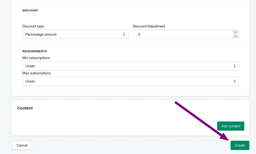The height and width of the screenshot is (154, 256).
Task: Click the REQUIREMENTS section heading
Action: (35, 51)
